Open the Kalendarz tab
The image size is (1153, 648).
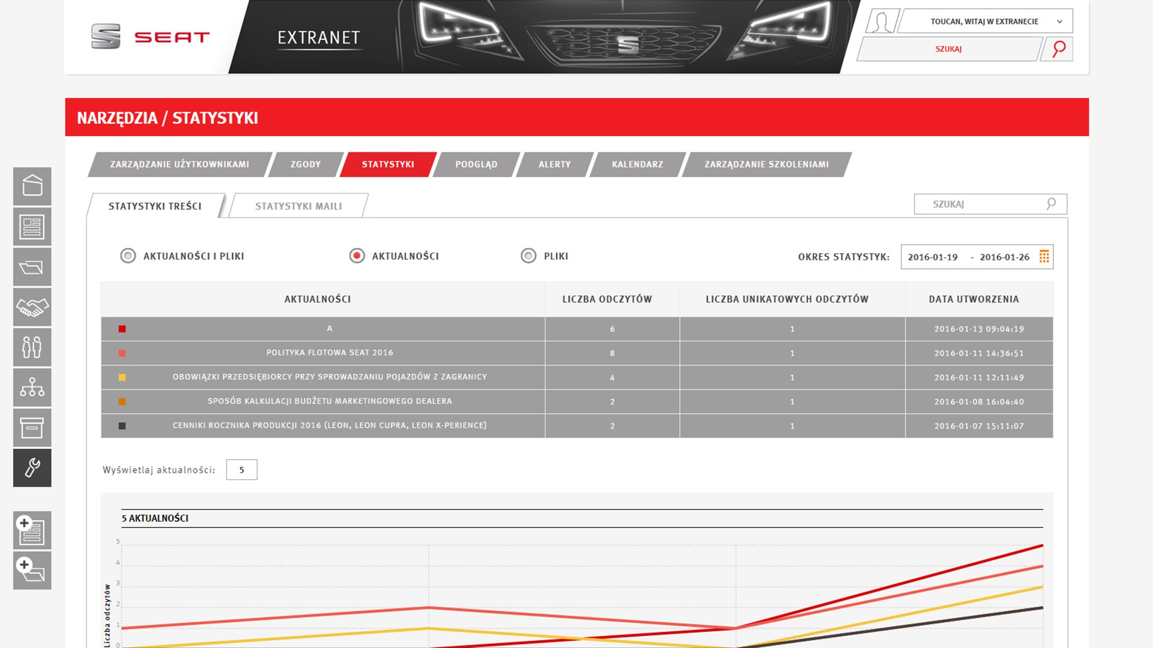(637, 164)
